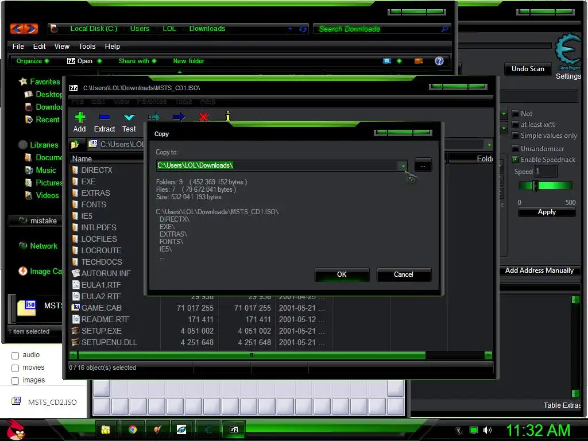
Task: Check the images checkbox
Action: [x=15, y=381]
